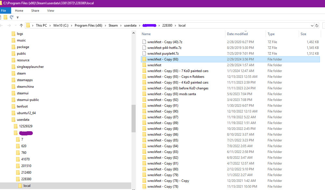This screenshot has width=325, height=190.
Task: Select the steamchina folder in the tree
Action: click(x=25, y=87)
